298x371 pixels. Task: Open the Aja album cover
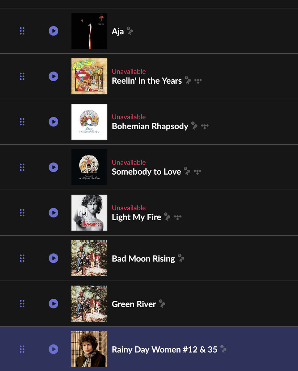tap(89, 31)
